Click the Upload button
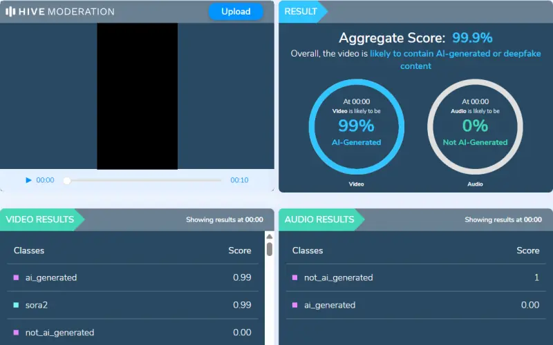Viewport: 553px width, 345px height. [x=236, y=12]
